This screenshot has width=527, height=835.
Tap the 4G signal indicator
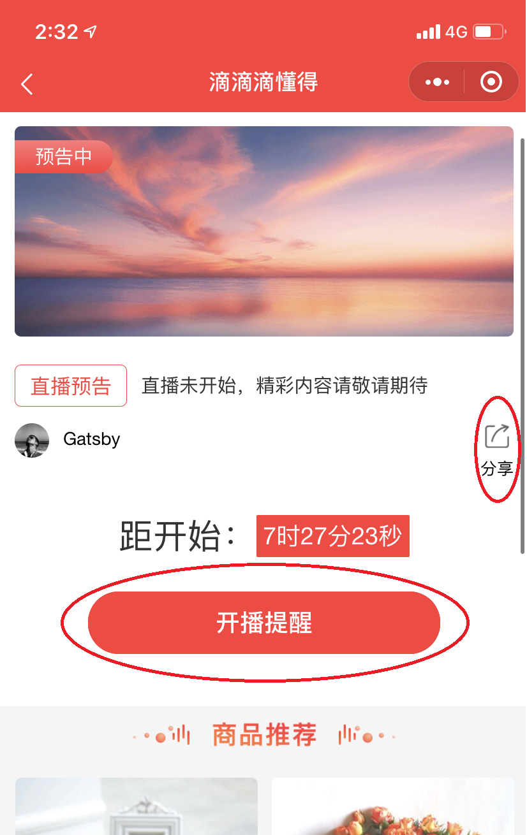click(456, 31)
